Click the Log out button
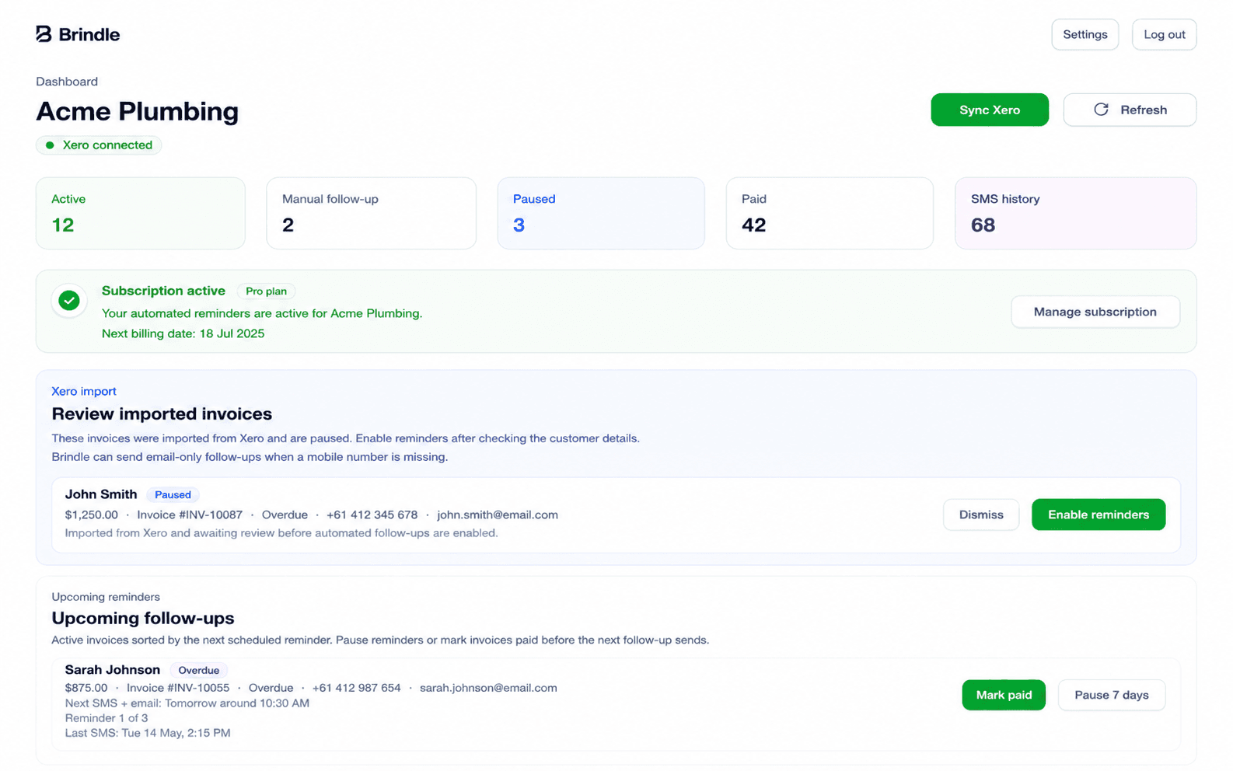 [x=1164, y=34]
